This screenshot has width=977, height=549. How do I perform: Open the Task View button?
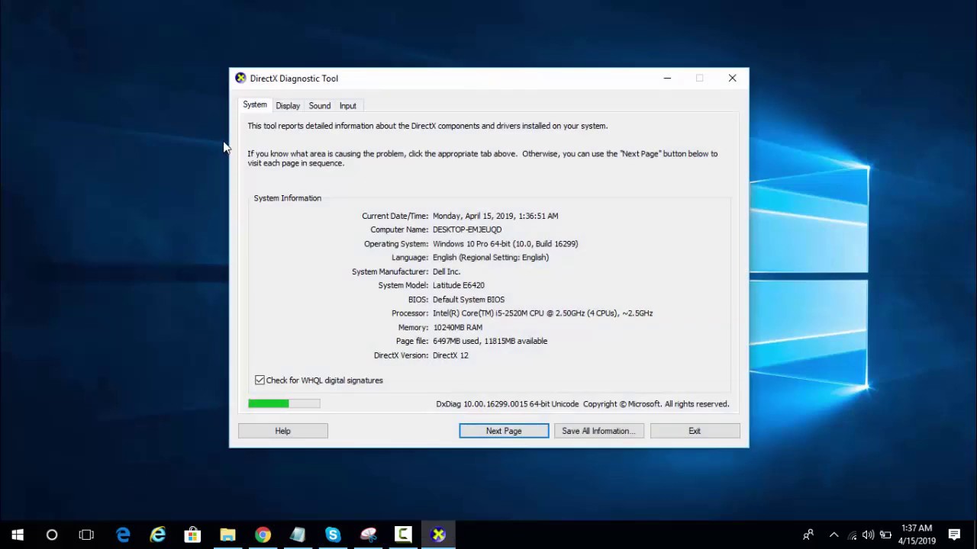pyautogui.click(x=86, y=535)
